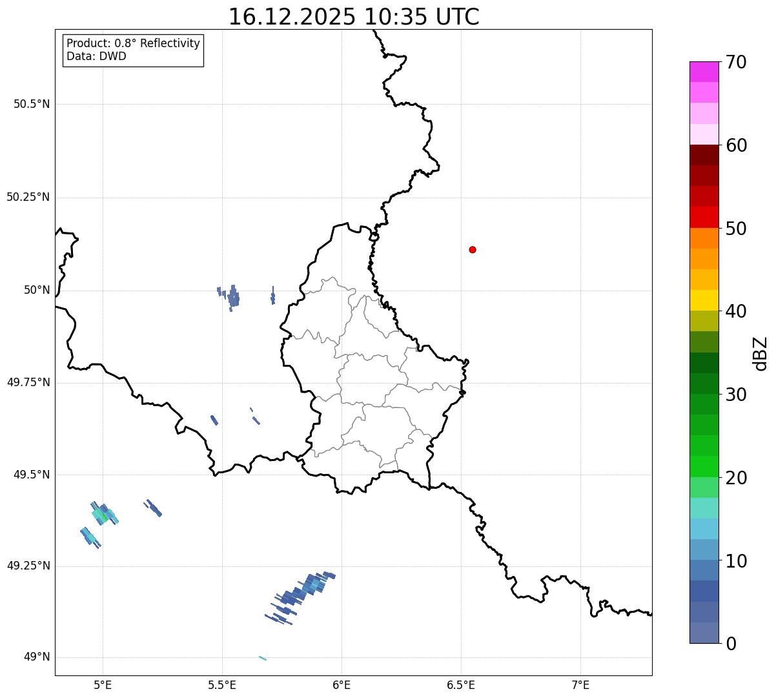776x698 pixels.
Task: Click the colorbar 20 tick label
Action: (x=736, y=478)
